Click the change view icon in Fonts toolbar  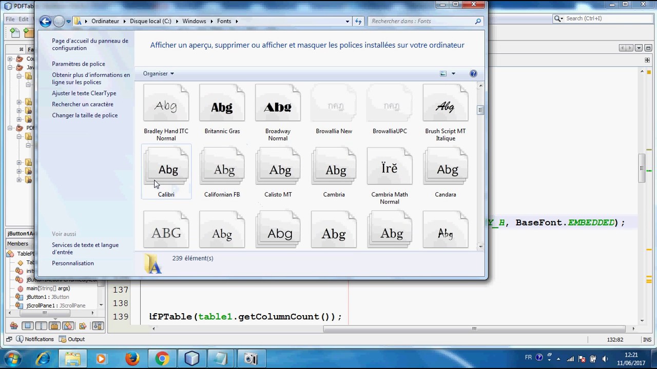[443, 73]
